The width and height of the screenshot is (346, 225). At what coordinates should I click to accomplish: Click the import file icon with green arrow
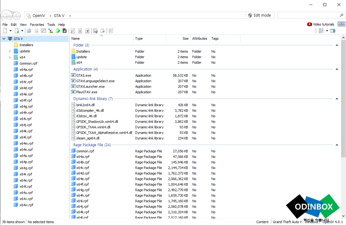(17, 31)
